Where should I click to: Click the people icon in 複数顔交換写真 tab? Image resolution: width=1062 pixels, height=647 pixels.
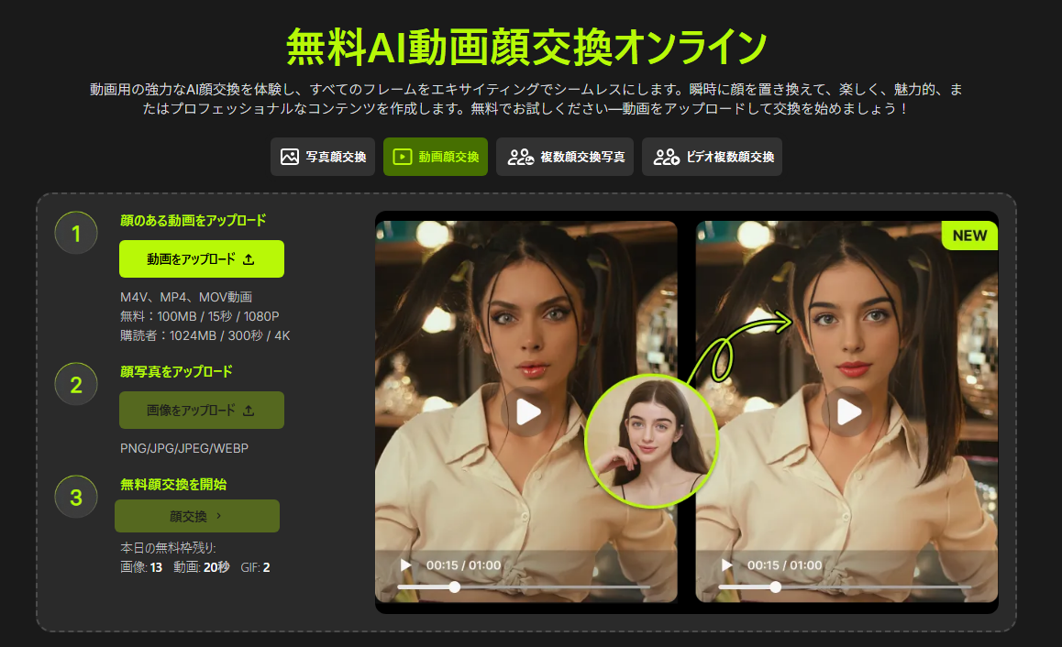click(521, 157)
